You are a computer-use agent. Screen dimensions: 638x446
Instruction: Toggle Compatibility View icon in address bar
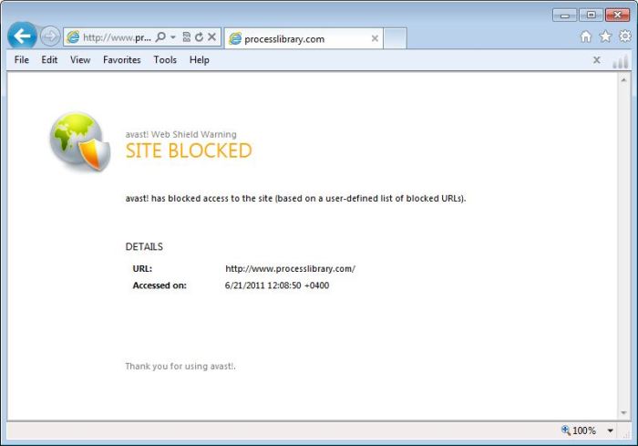click(186, 37)
